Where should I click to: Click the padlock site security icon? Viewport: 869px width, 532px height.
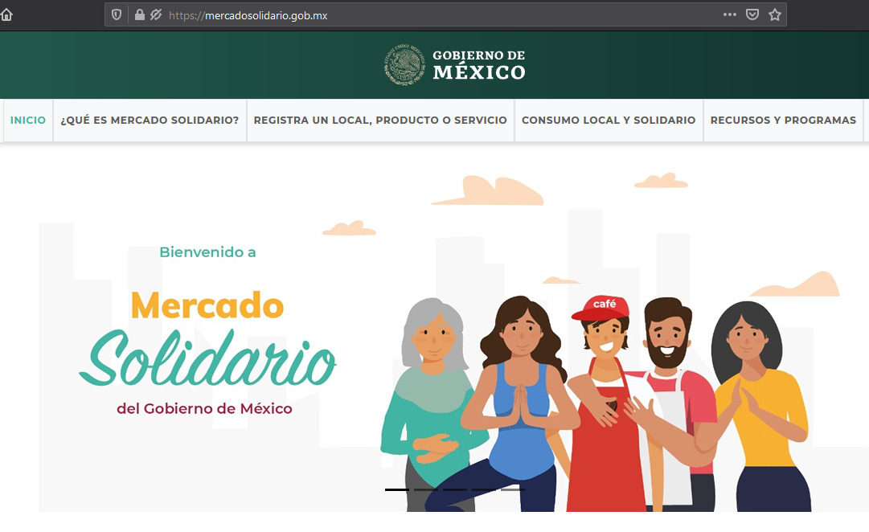click(140, 14)
